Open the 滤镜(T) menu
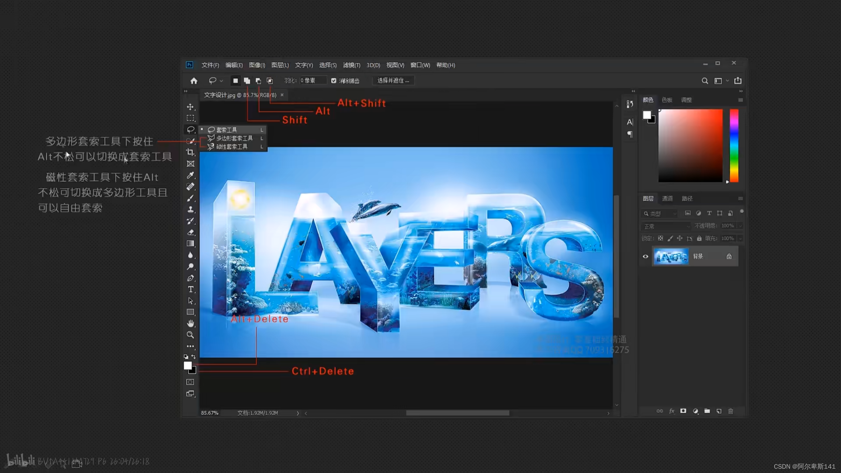 coord(352,65)
